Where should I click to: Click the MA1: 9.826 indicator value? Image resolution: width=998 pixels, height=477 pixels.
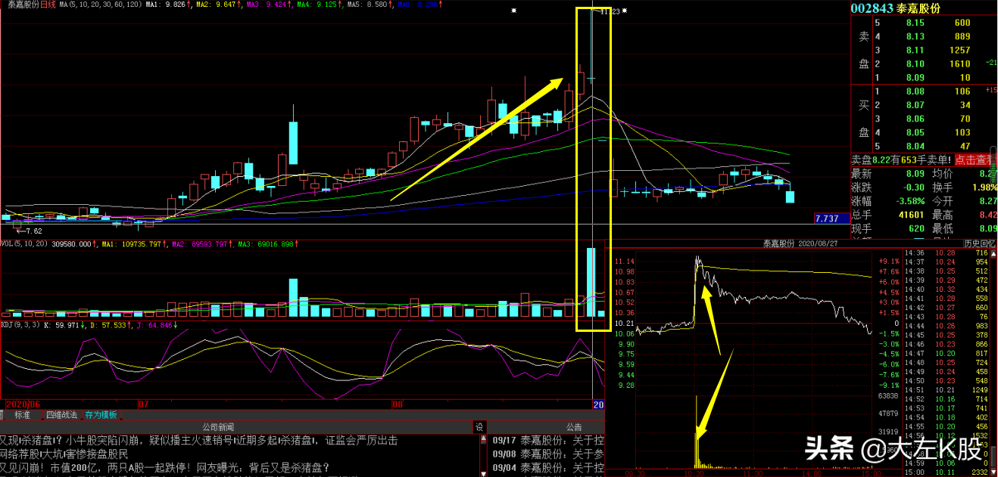[x=167, y=5]
